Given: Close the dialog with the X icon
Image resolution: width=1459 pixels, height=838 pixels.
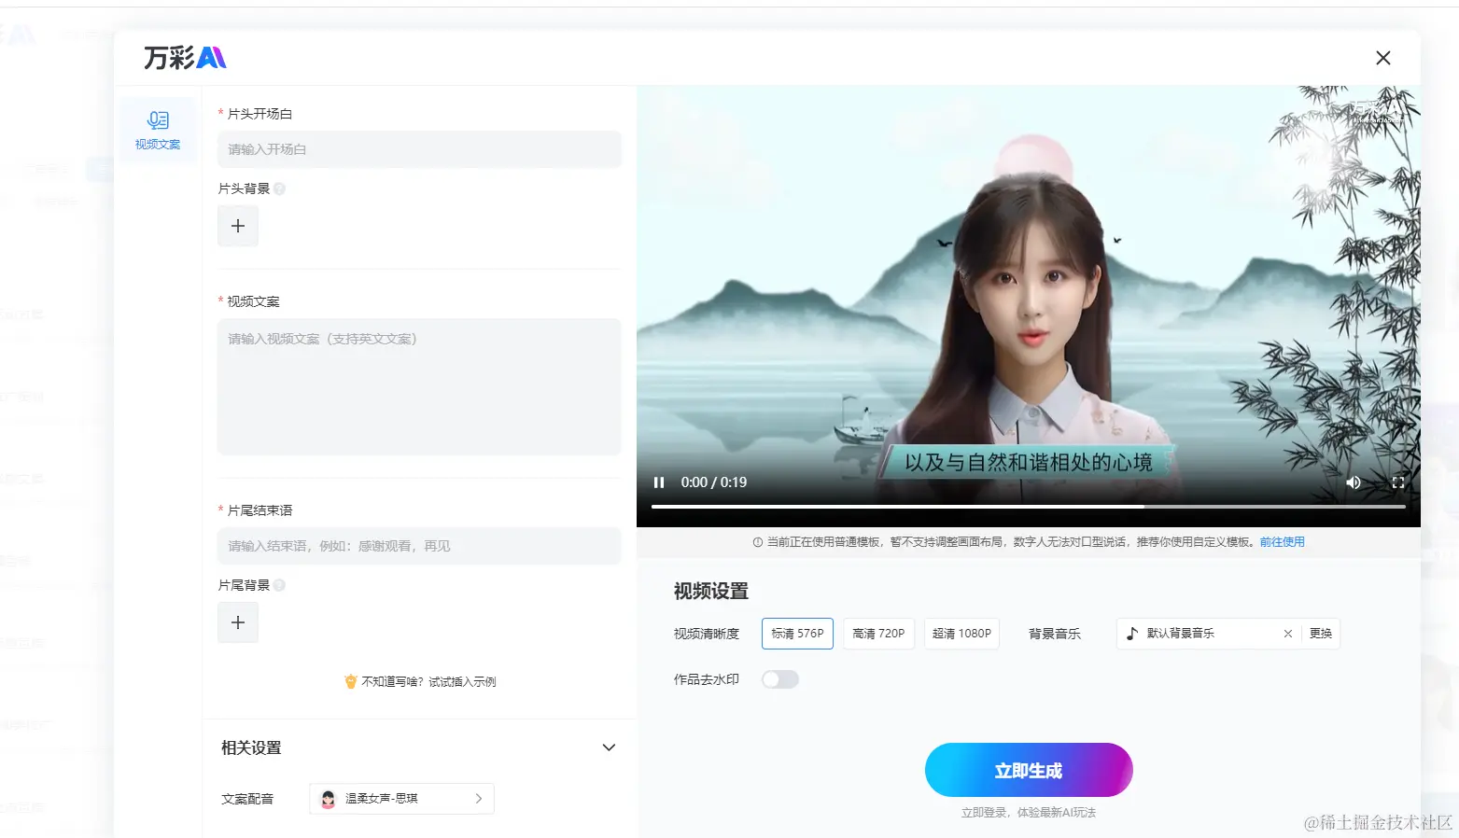Looking at the screenshot, I should point(1382,58).
